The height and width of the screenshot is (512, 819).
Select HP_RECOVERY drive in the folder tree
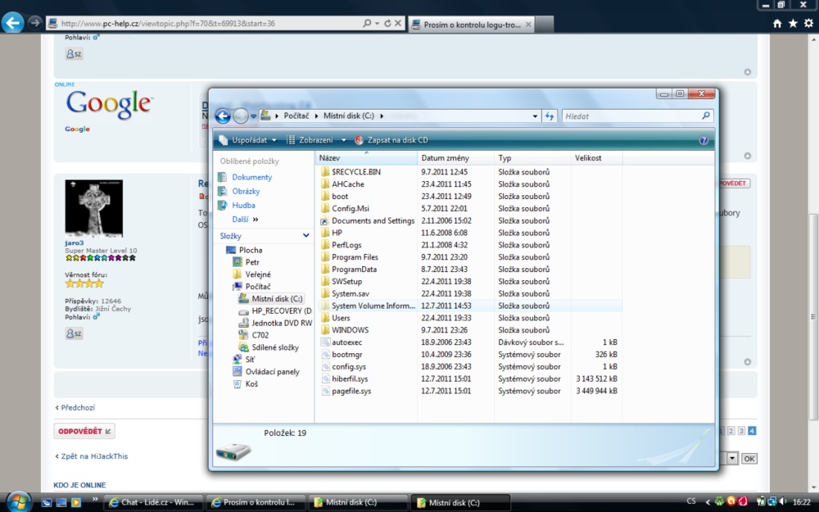click(274, 310)
